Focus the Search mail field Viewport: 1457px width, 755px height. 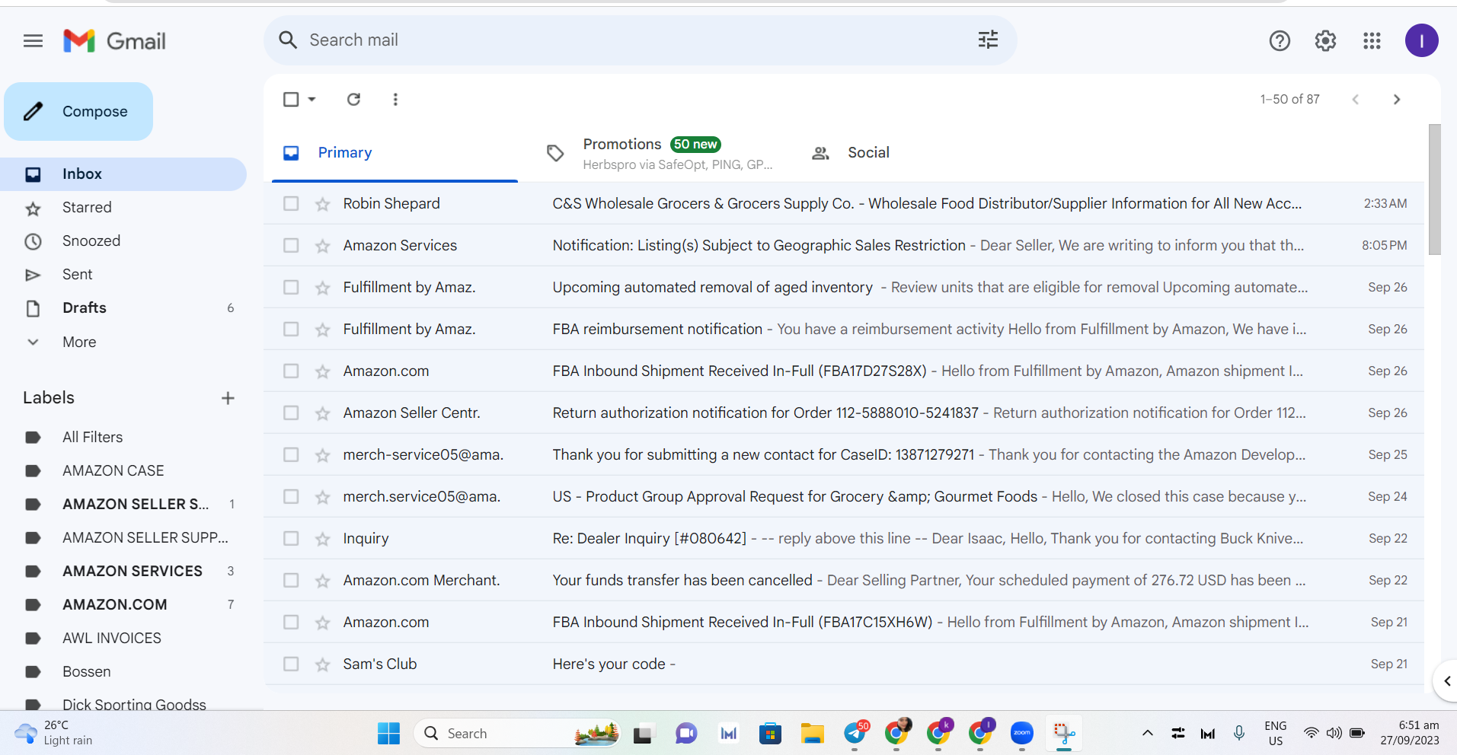(640, 40)
